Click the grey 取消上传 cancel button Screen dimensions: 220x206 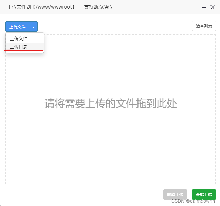(175, 194)
